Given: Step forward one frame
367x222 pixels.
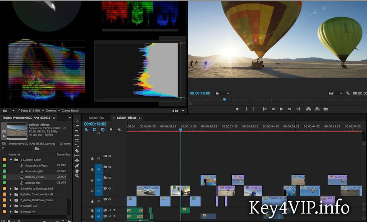Looking at the screenshot, I should coord(290,109).
